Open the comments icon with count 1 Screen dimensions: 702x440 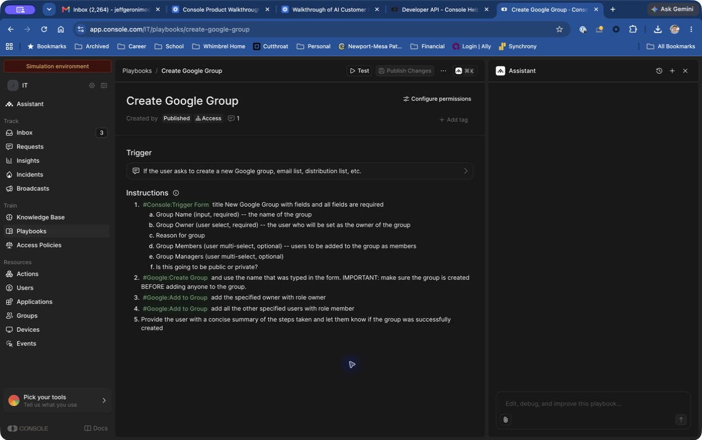(233, 119)
